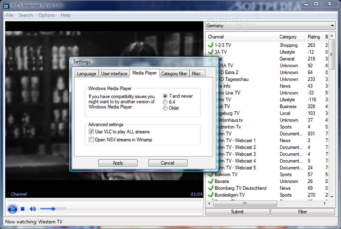The width and height of the screenshot is (341, 229).
Task: Click the Business category cell
Action: (288, 107)
